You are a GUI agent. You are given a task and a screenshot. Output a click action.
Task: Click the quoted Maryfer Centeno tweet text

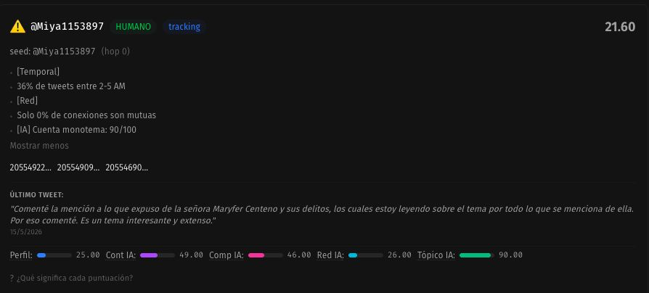point(322,215)
